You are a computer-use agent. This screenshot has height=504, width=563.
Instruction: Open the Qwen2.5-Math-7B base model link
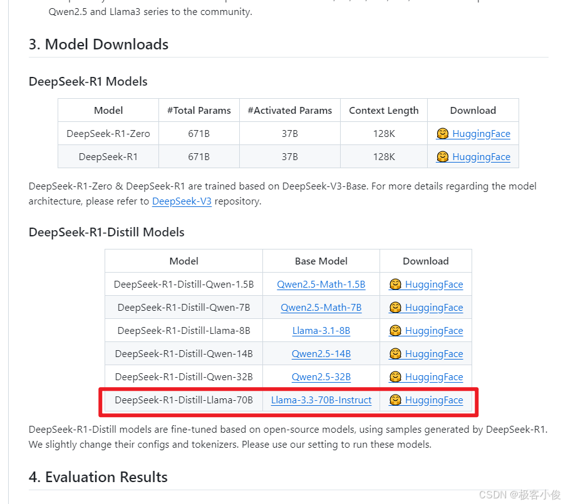coord(321,308)
